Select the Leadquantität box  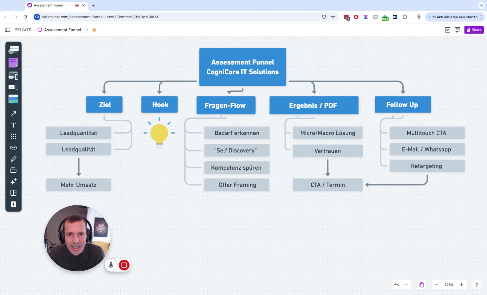coord(79,133)
